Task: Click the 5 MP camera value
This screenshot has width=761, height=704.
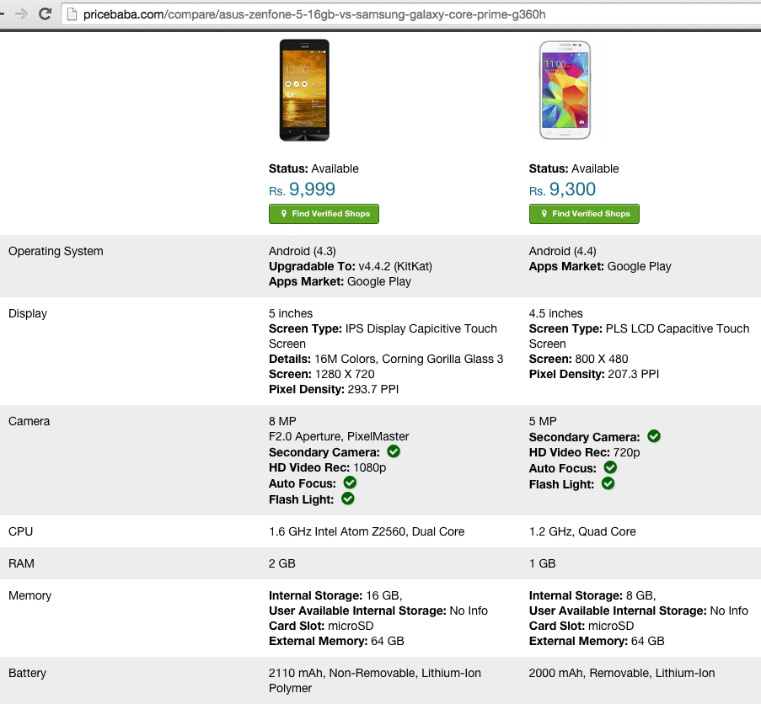Action: pos(543,421)
